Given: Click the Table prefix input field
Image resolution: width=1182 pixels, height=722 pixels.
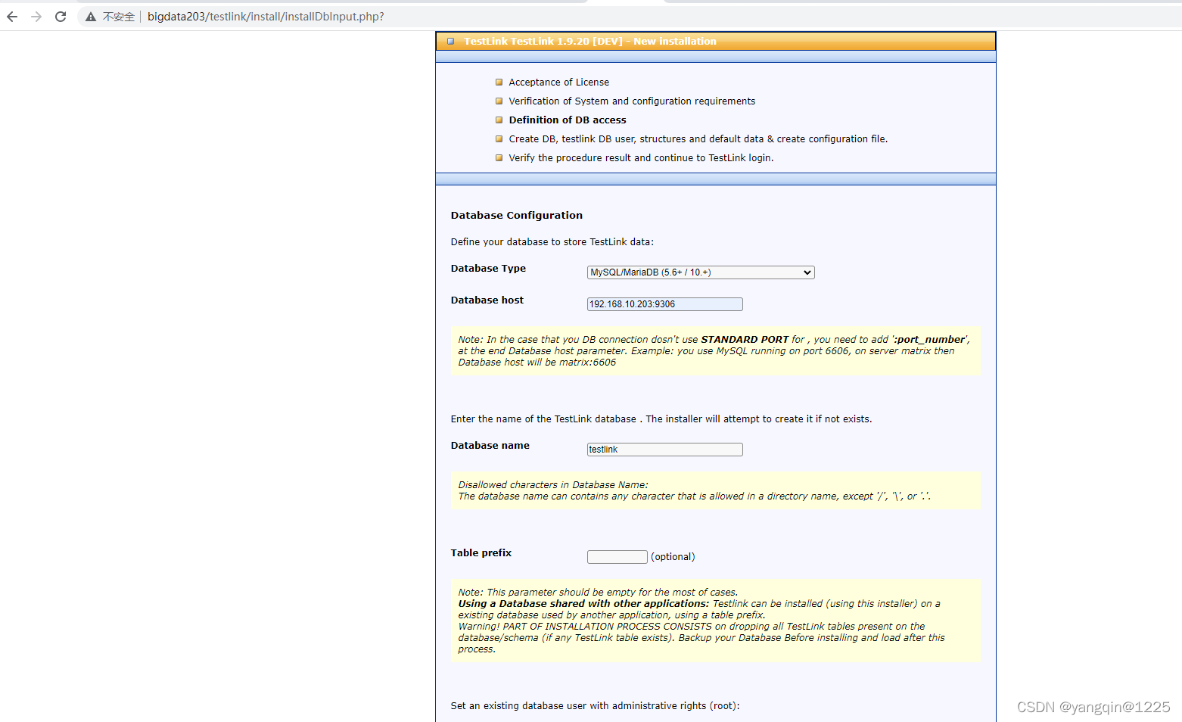Looking at the screenshot, I should click(617, 557).
